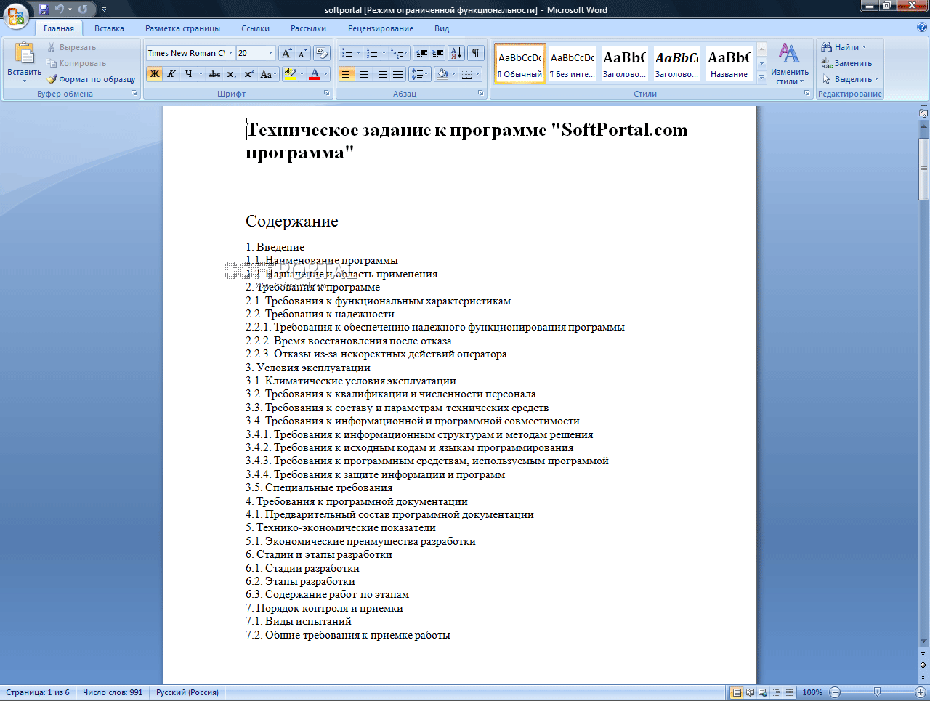The width and height of the screenshot is (930, 701).
Task: Open Word Help question mark icon
Action: coord(922,28)
